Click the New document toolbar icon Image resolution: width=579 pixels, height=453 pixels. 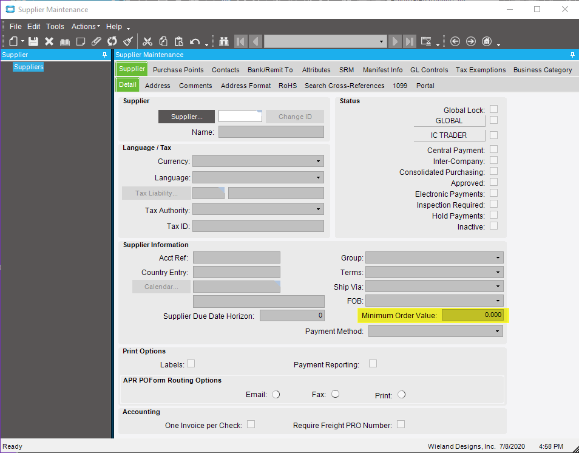(13, 41)
